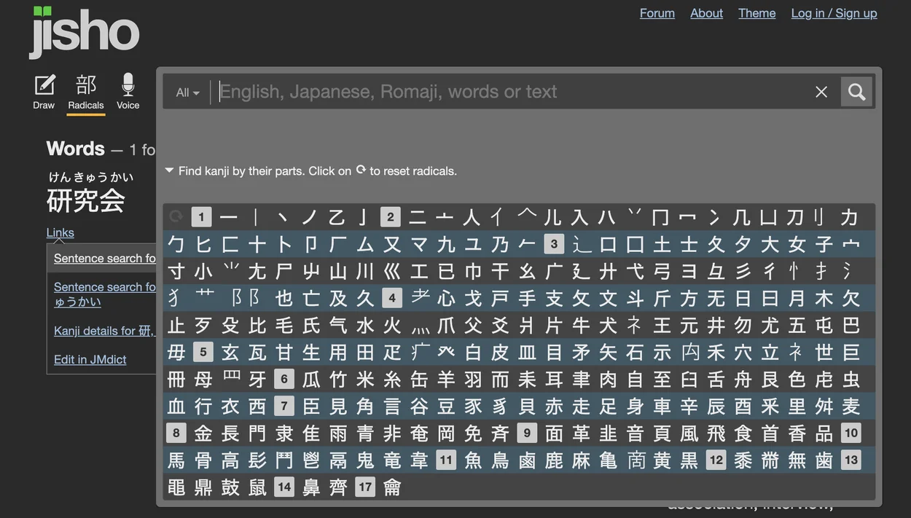Select radical 土 (earth)
The height and width of the screenshot is (518, 911).
662,244
